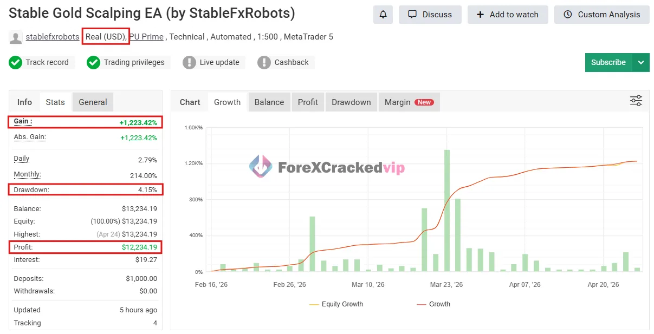This screenshot has width=654, height=334.
Task: Switch to the Info tab
Action: tap(24, 102)
